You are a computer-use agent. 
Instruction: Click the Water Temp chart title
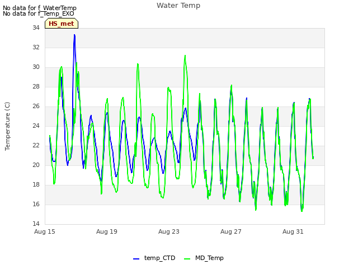178,6
